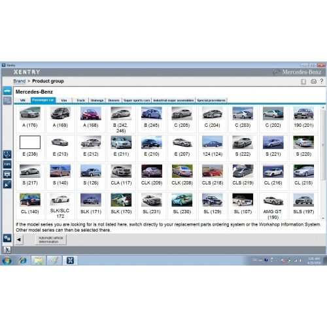Open the measurement probe sidebar icon
327x327 pixels.
(7, 184)
